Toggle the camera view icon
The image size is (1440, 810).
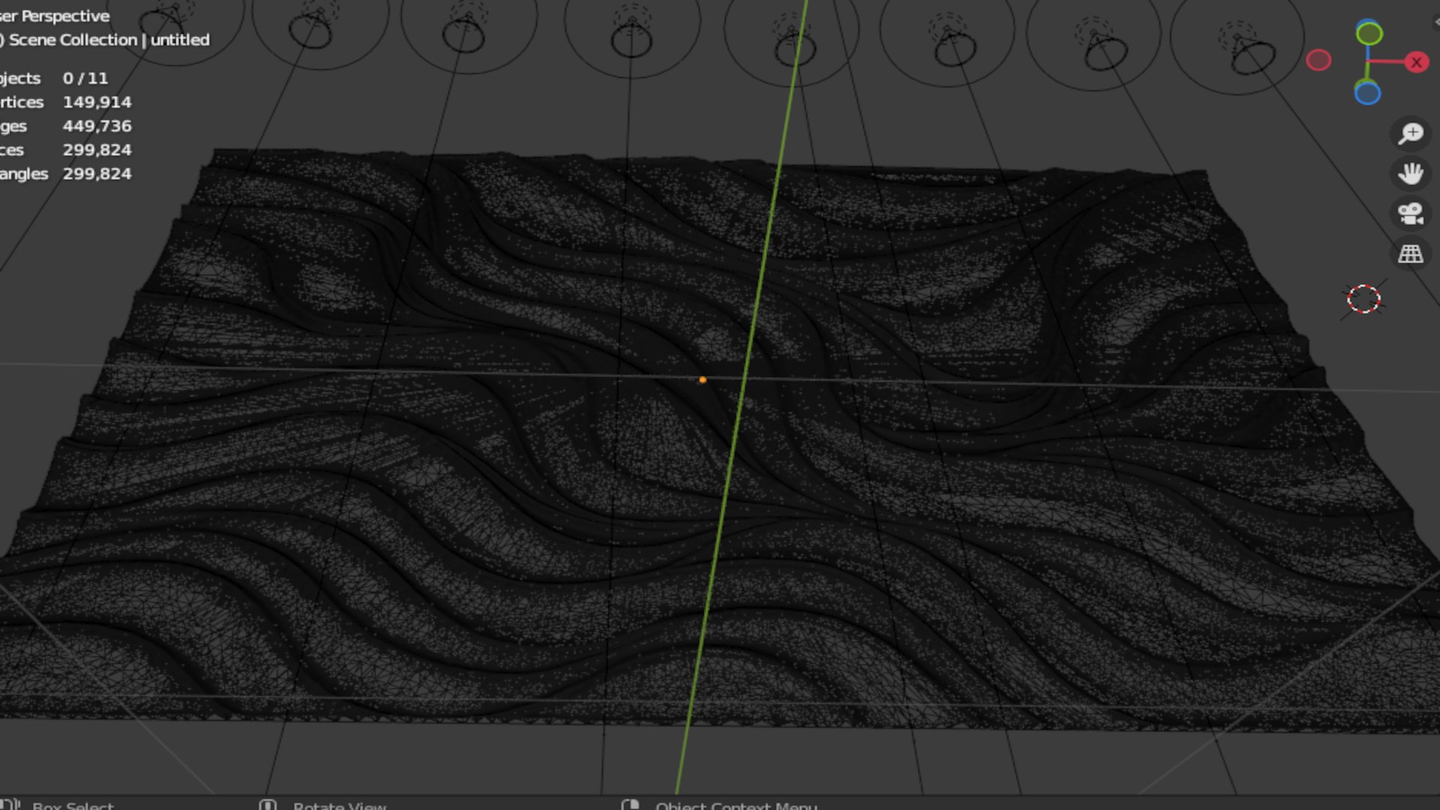1411,214
